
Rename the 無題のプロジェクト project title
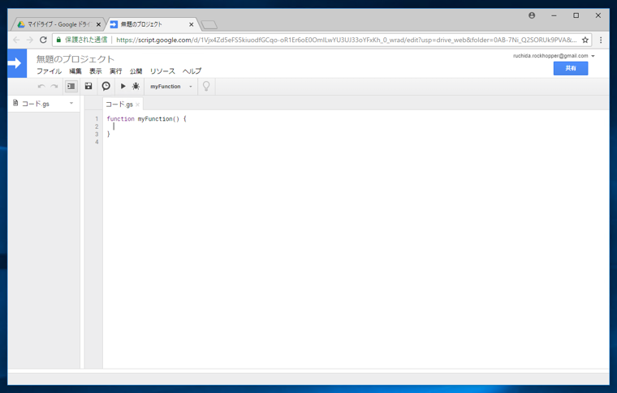tap(76, 59)
